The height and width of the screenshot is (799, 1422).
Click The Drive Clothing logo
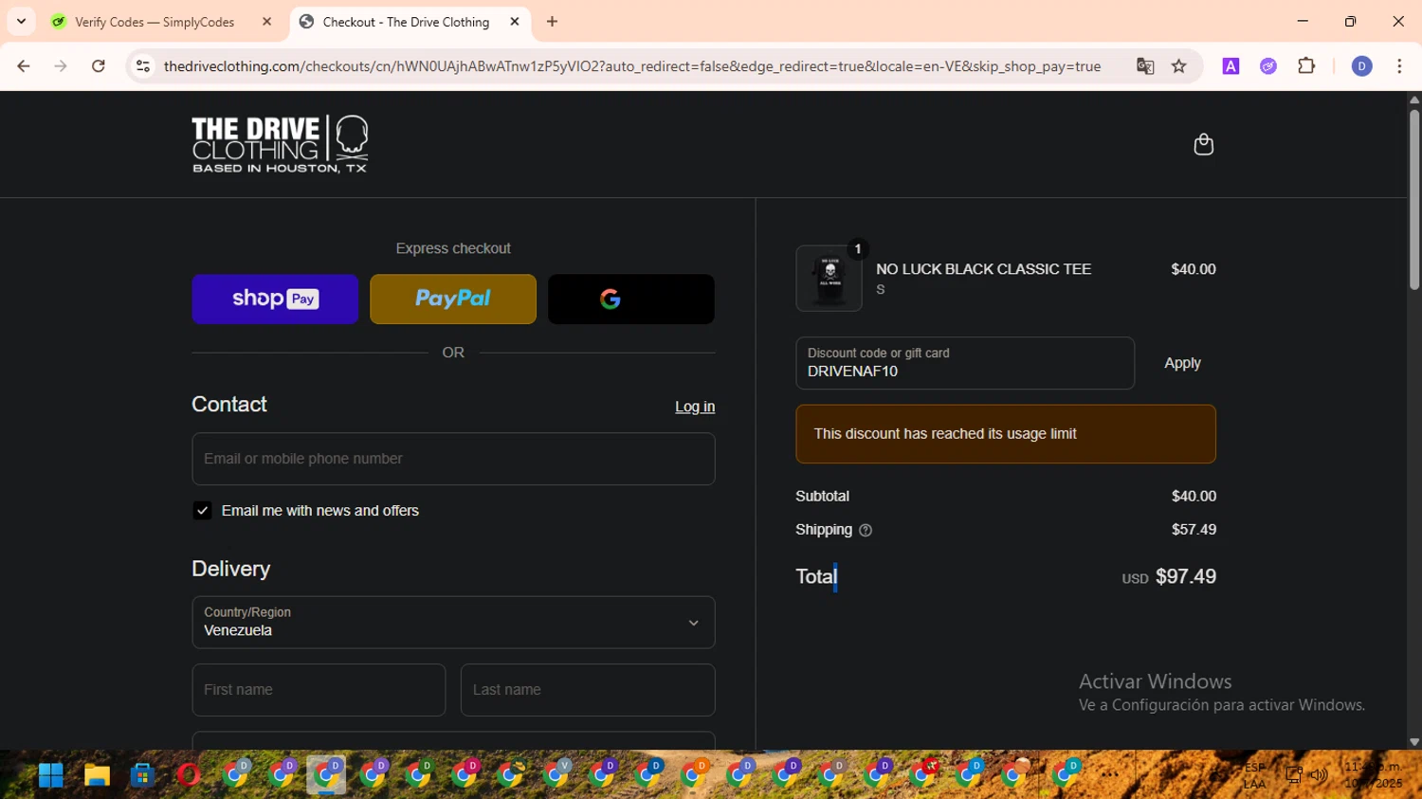pos(280,144)
